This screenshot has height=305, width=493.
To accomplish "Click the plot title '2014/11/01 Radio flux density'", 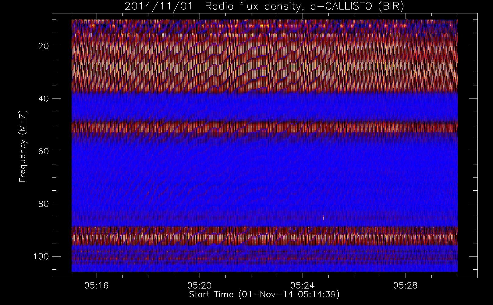I will pos(264,6).
